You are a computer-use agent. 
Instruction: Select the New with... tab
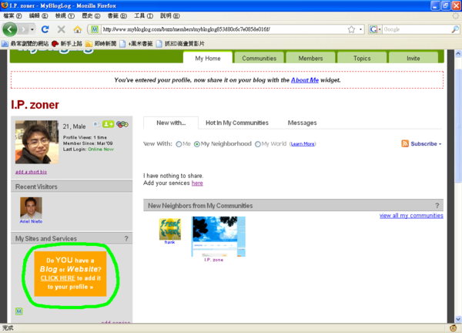tap(171, 123)
